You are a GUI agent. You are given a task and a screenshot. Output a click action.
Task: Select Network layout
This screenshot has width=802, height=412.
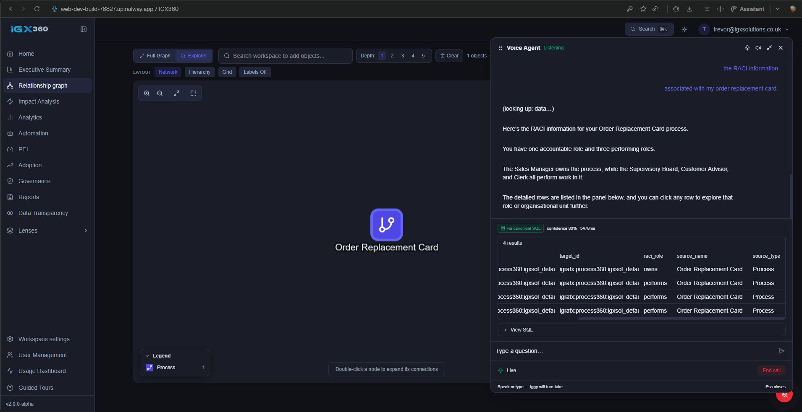coord(168,72)
